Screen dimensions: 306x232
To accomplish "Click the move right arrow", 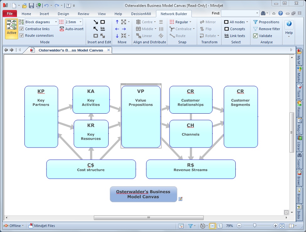I will pos(124,29).
